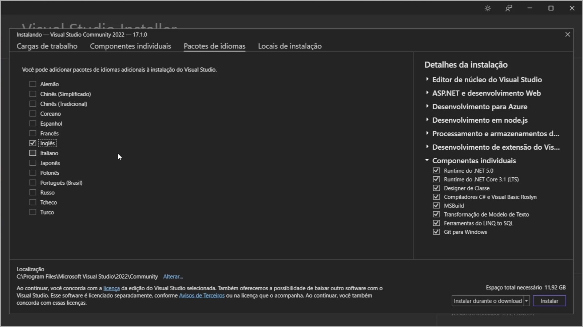Viewport: 583px width, 327px height.
Task: Switch to Cargas de trabalho tab
Action: tap(47, 46)
